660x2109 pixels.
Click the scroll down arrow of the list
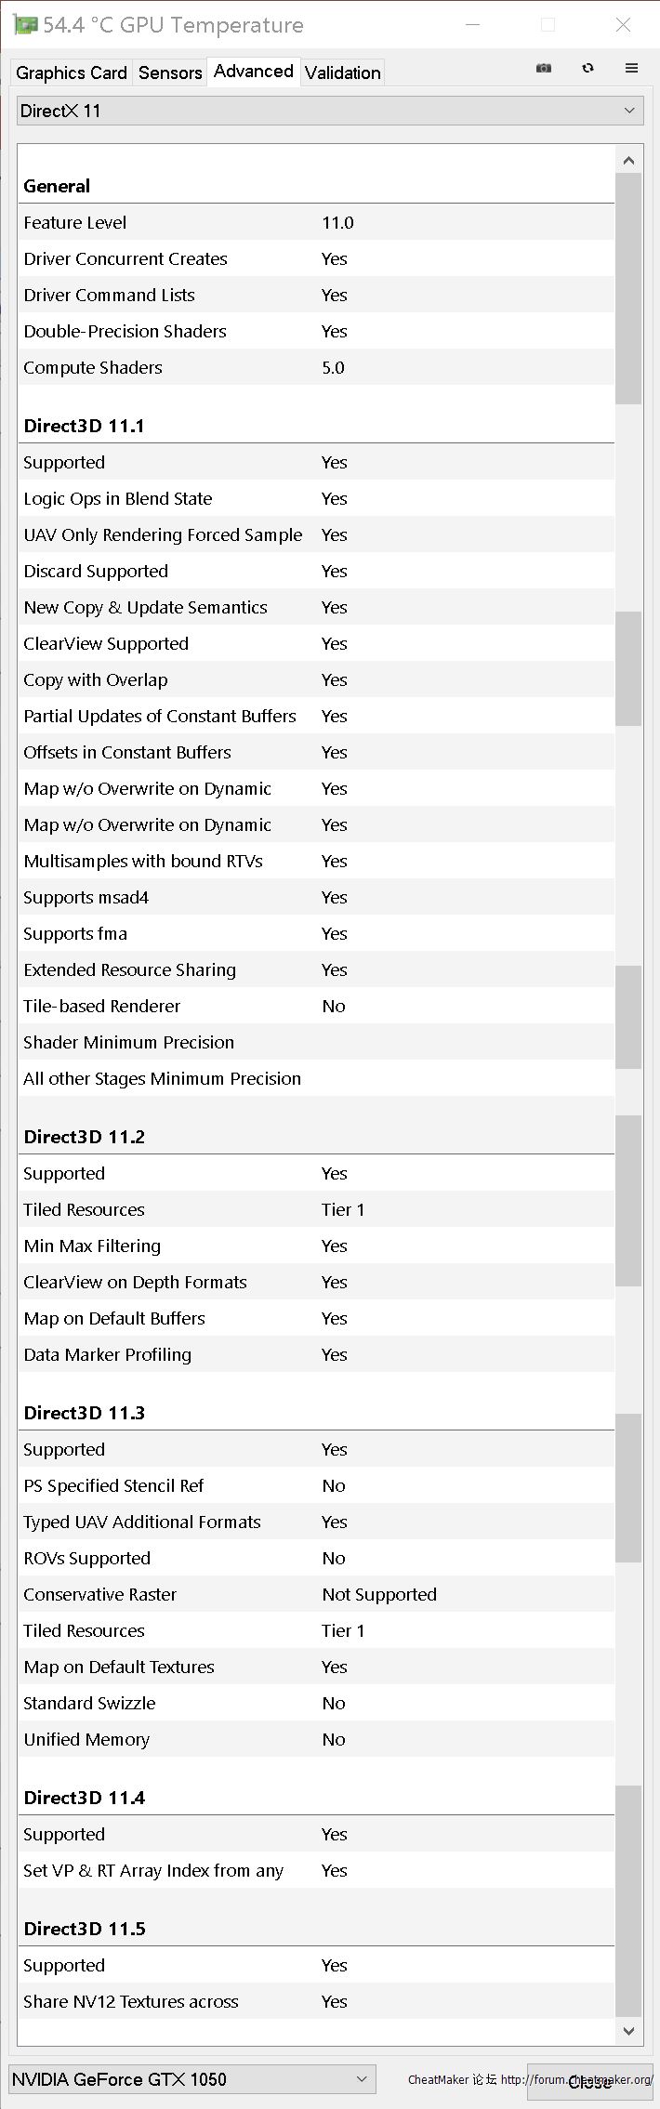[x=628, y=2031]
